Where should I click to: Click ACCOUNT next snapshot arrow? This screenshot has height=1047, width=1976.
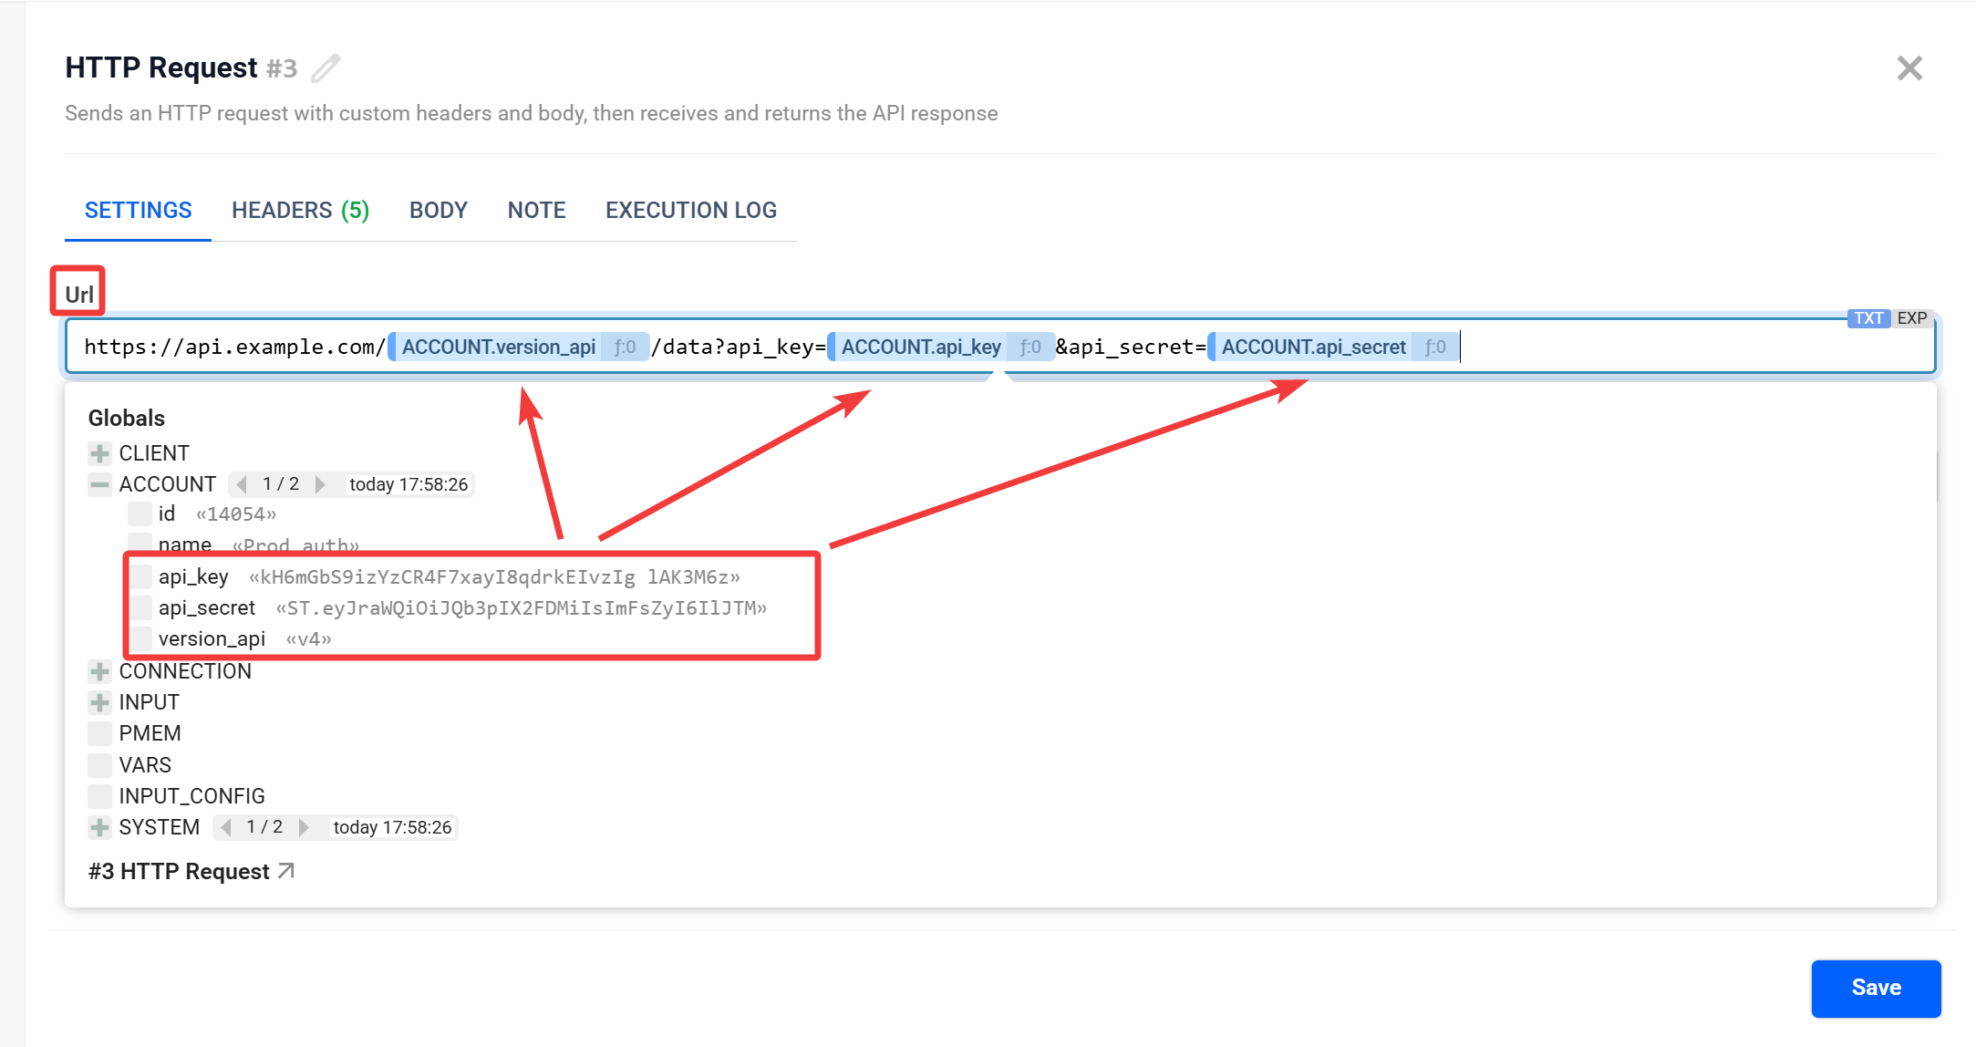[320, 484]
